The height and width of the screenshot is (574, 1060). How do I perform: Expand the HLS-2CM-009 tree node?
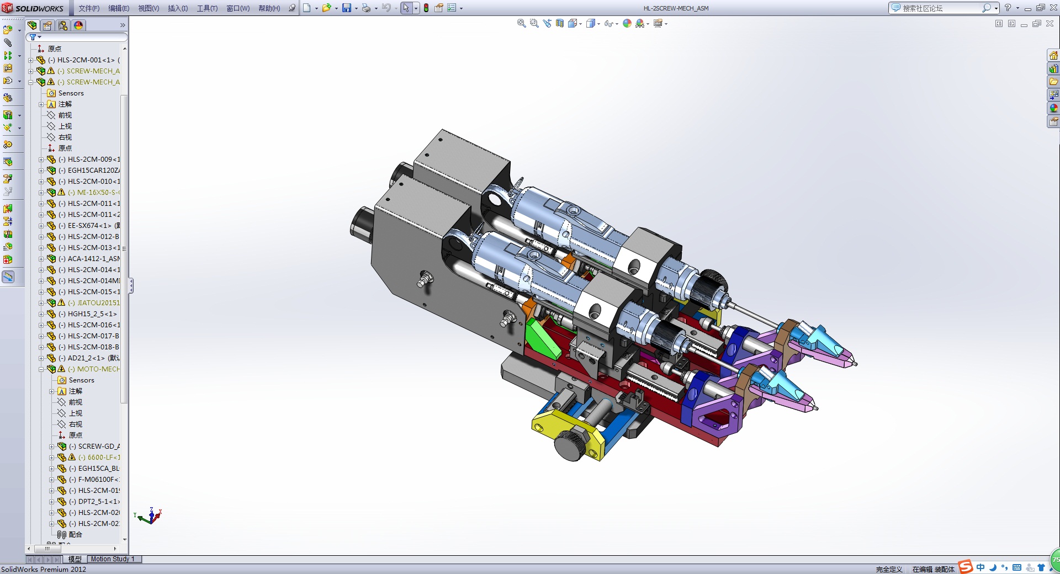point(41,160)
